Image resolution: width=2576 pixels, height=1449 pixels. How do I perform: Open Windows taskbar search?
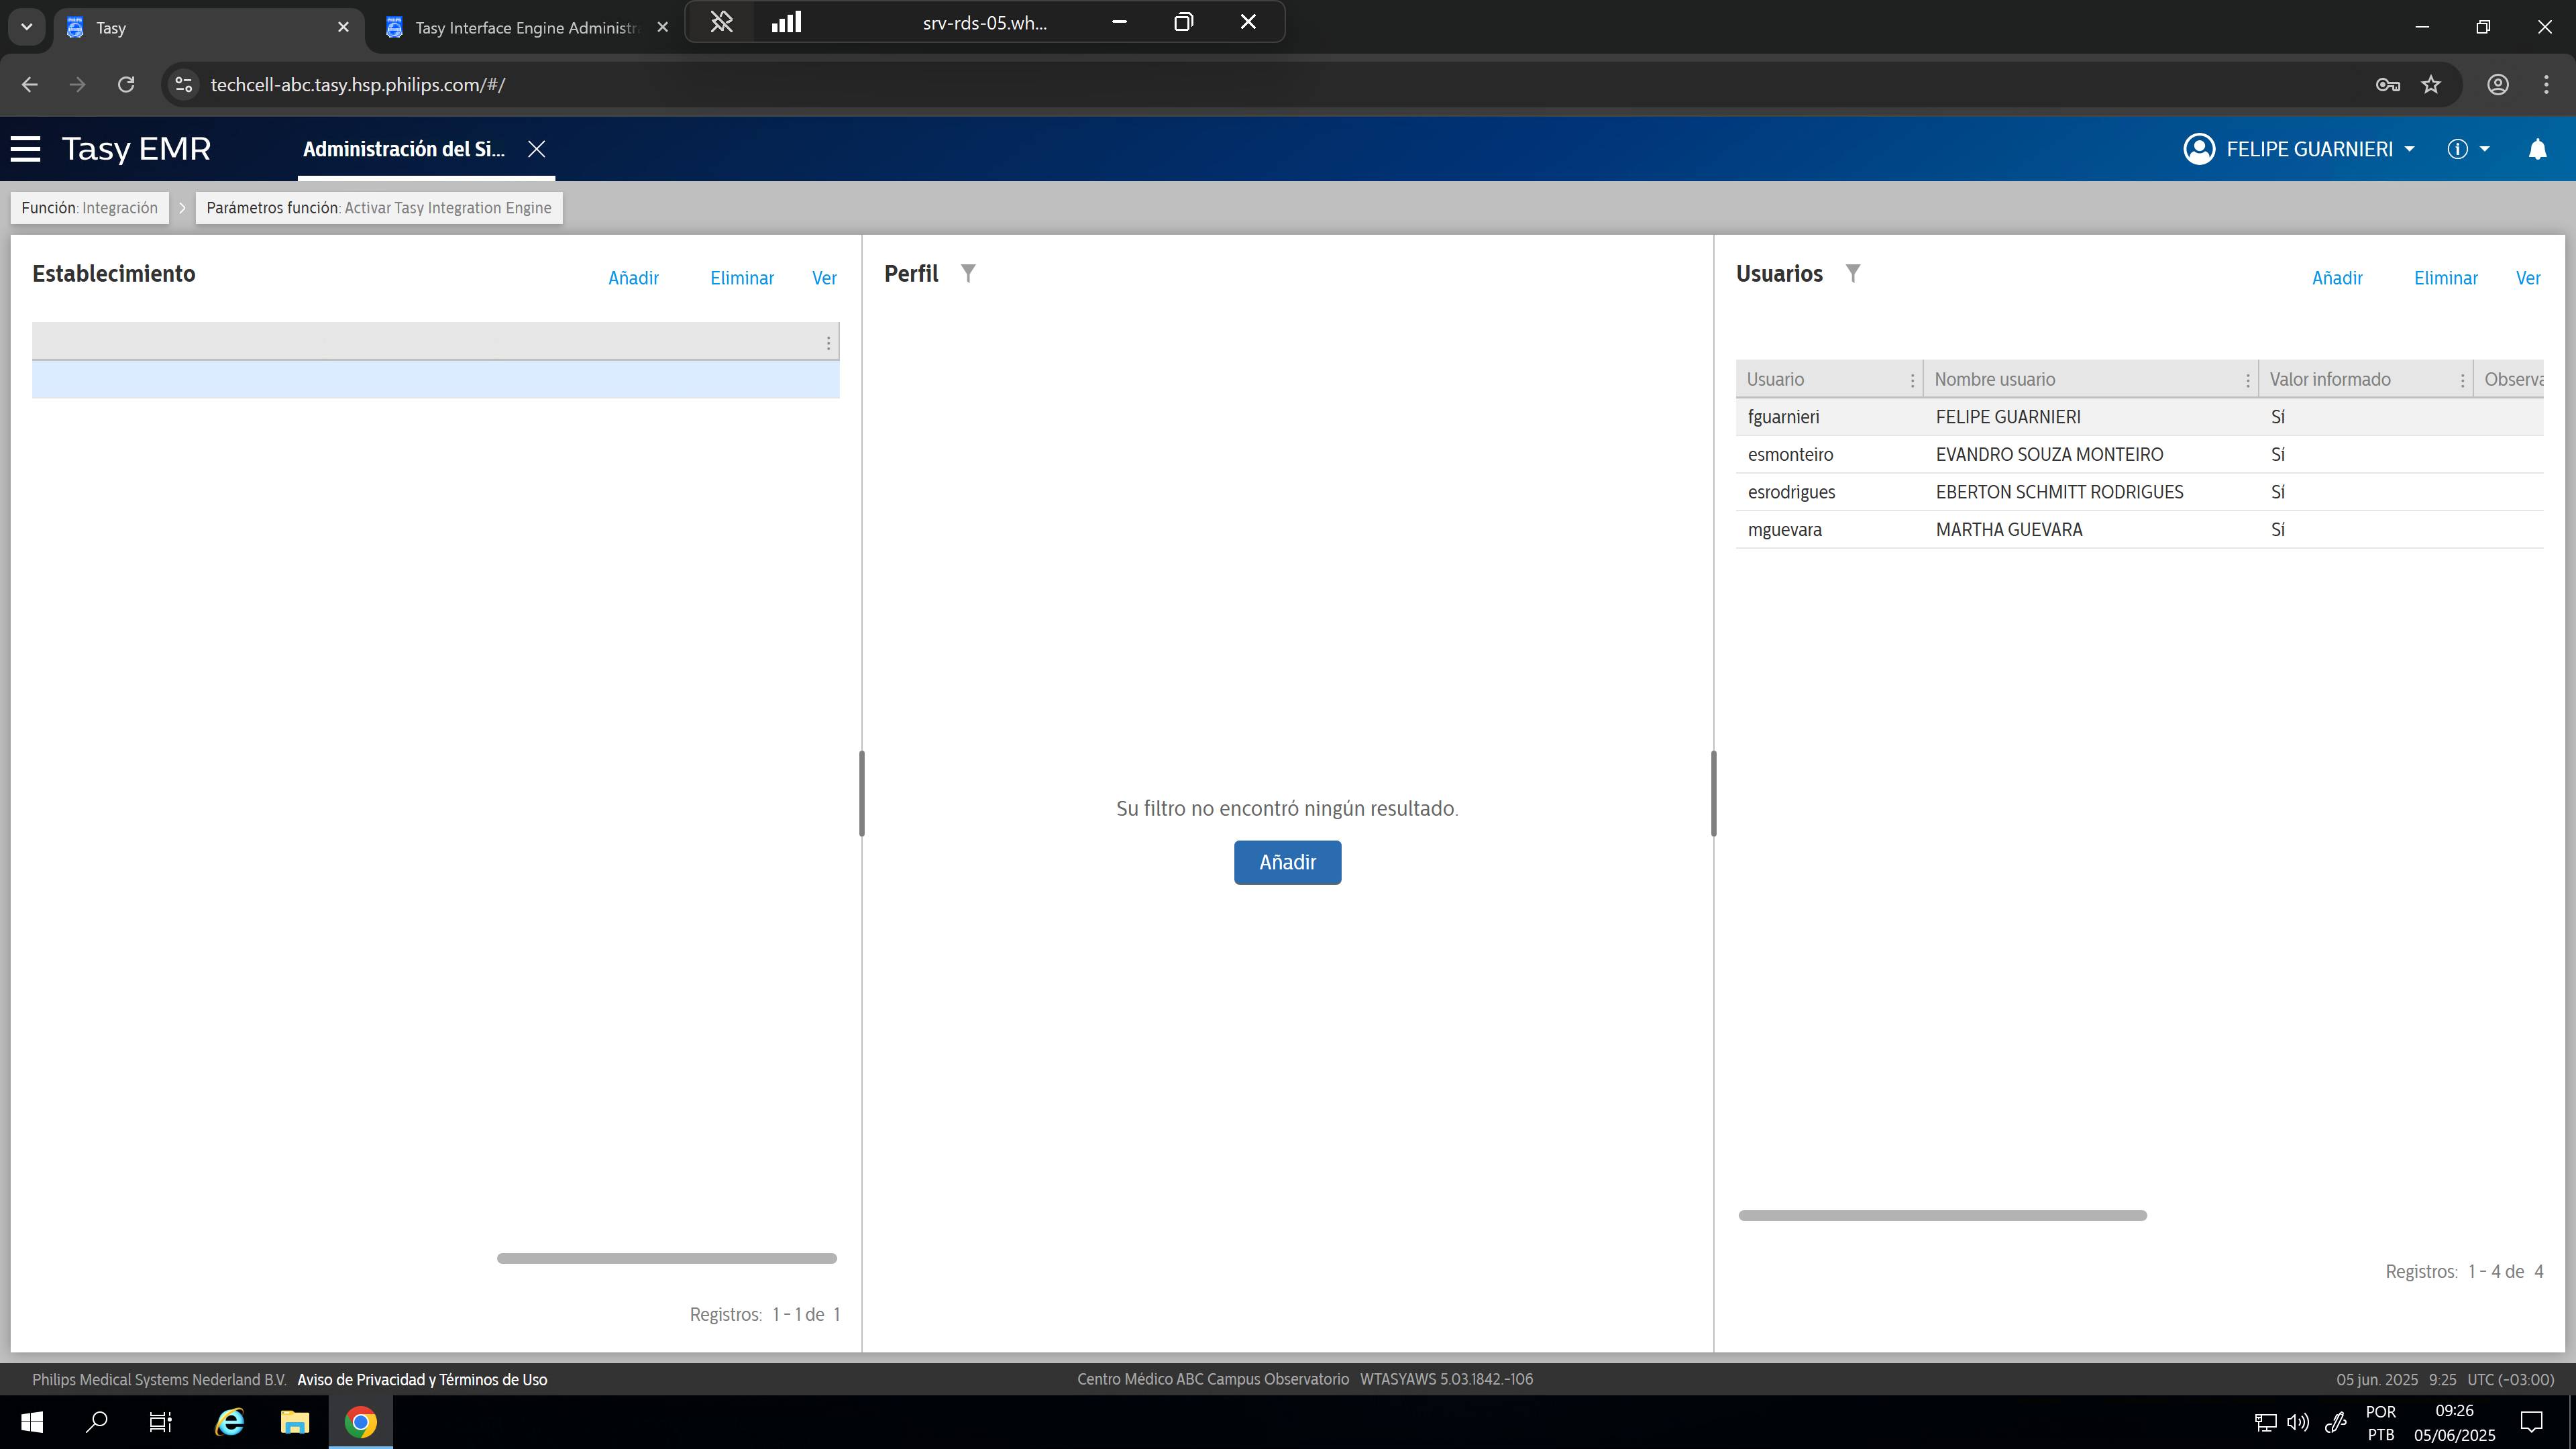click(97, 1422)
